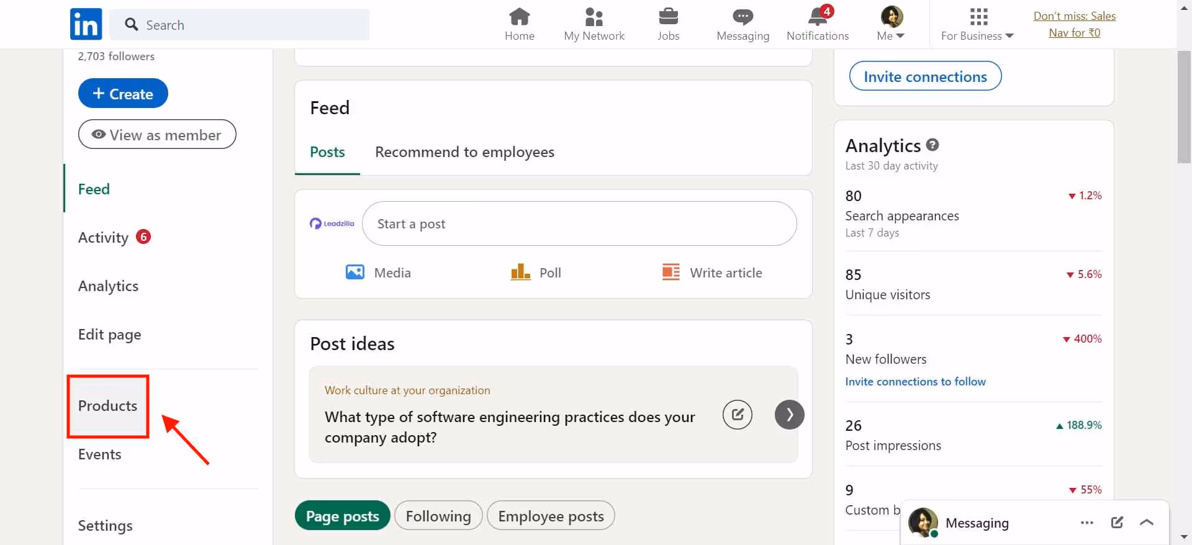Click the Start a post field
Viewport: 1192px width, 545px height.
point(579,223)
